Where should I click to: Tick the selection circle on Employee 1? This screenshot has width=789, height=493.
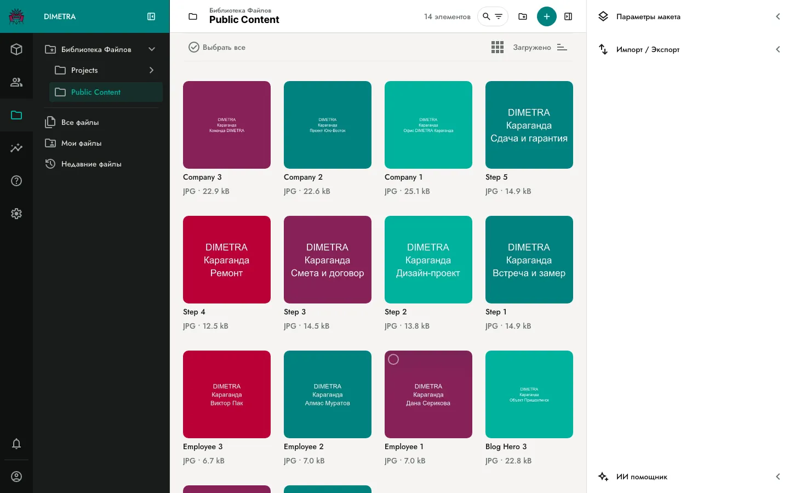click(393, 359)
